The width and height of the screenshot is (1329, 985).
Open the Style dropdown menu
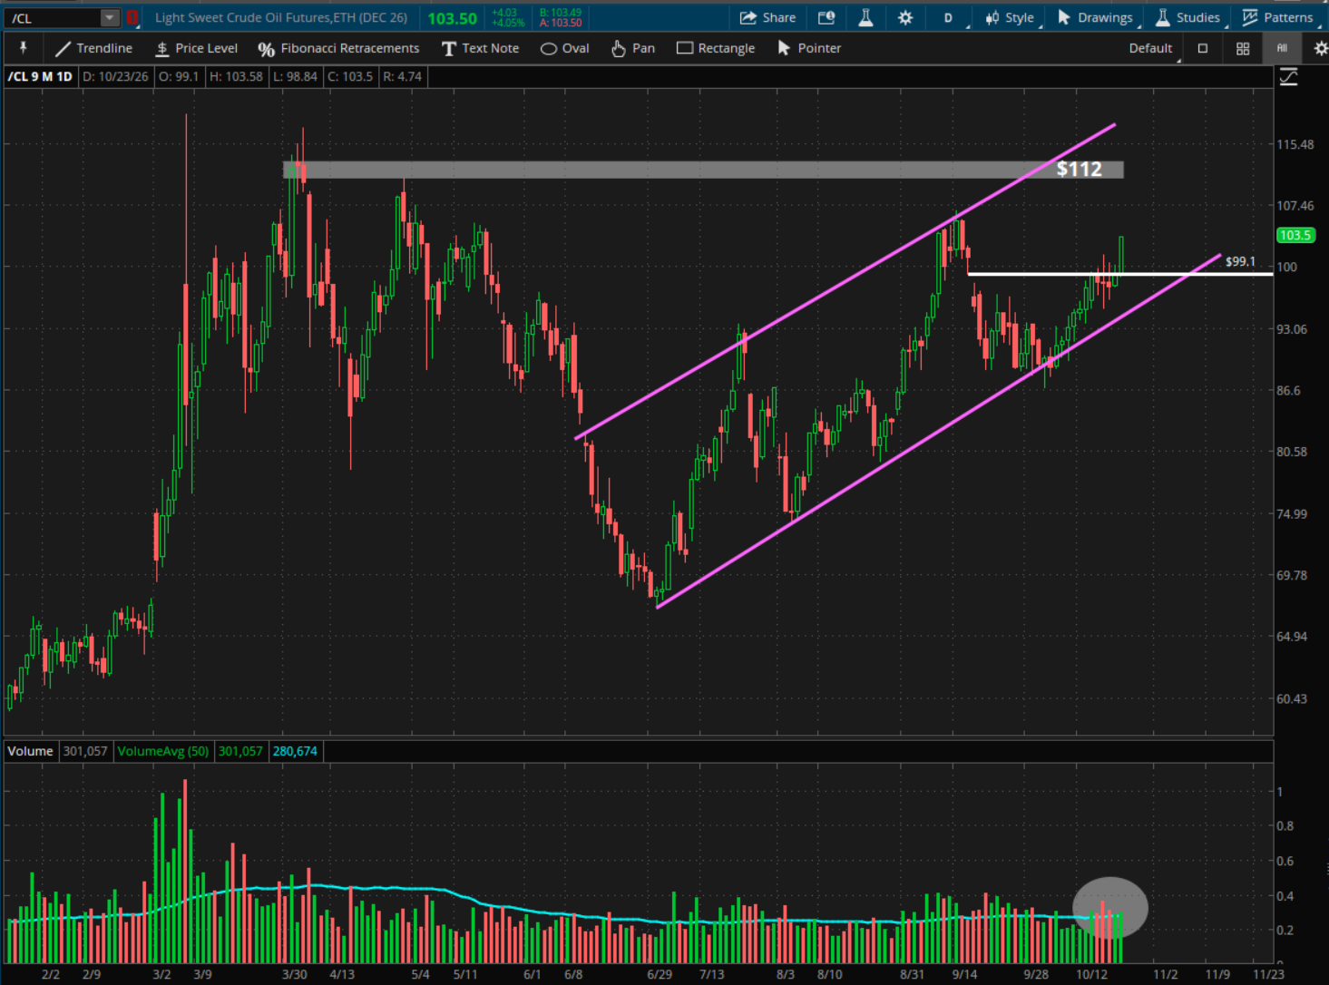(1009, 17)
